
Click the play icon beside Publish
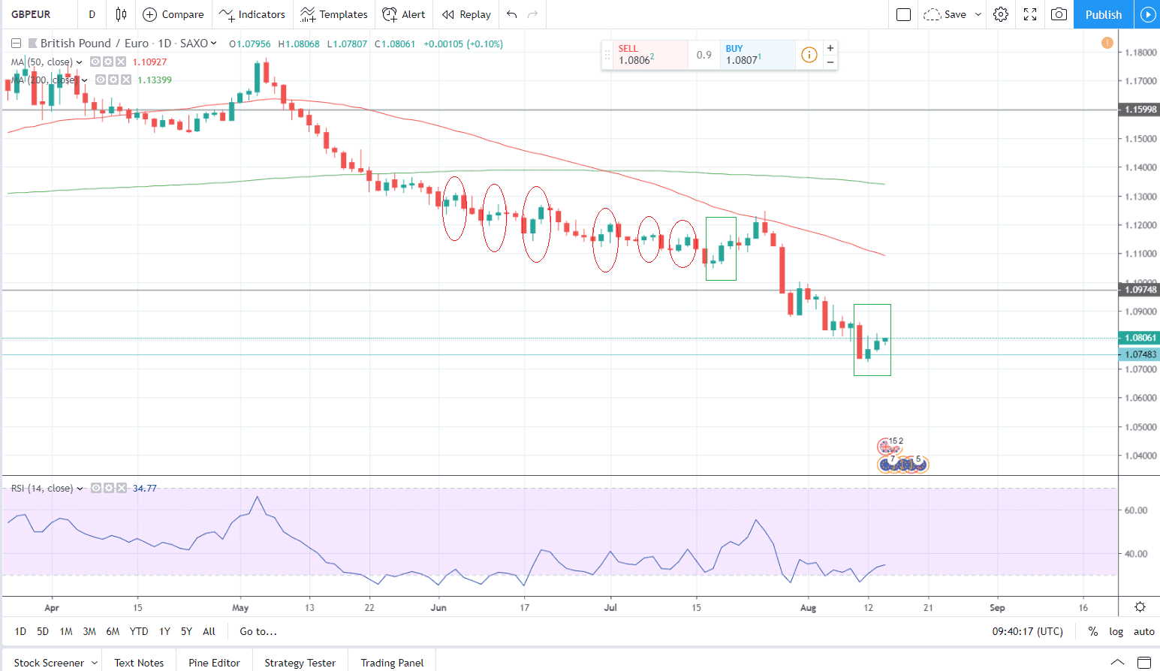click(x=1147, y=14)
